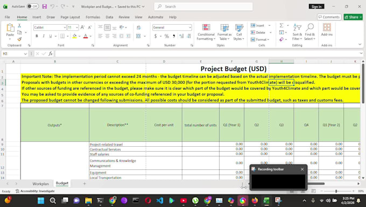Add a new sheet with plus button
Image resolution: width=366 pixels, height=207 pixels.
coord(85,184)
